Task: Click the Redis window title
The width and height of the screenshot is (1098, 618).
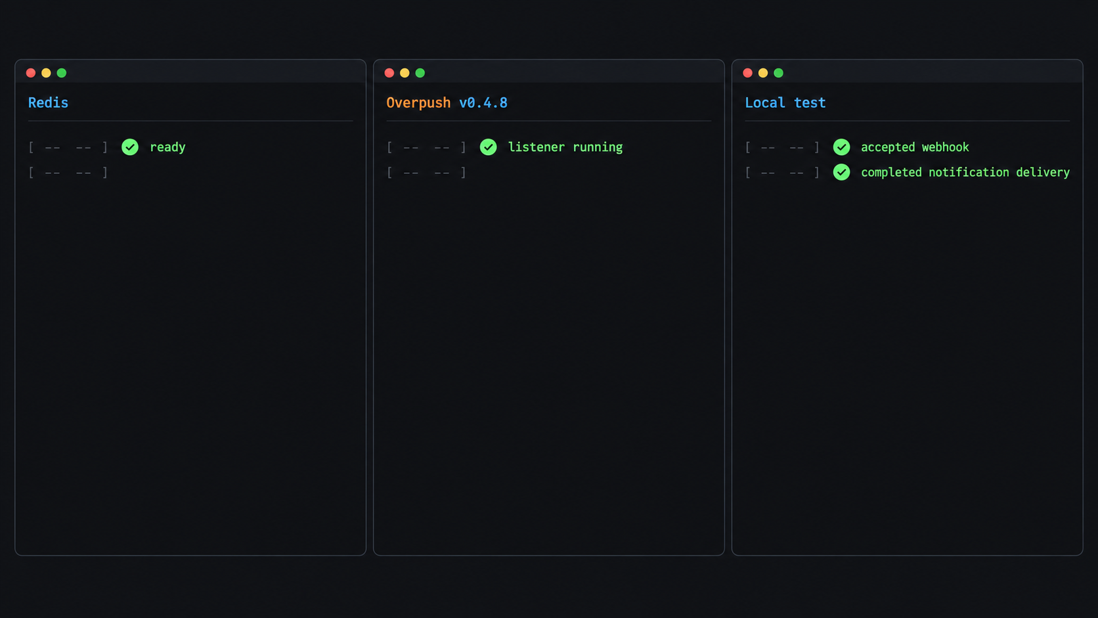Action: click(48, 102)
